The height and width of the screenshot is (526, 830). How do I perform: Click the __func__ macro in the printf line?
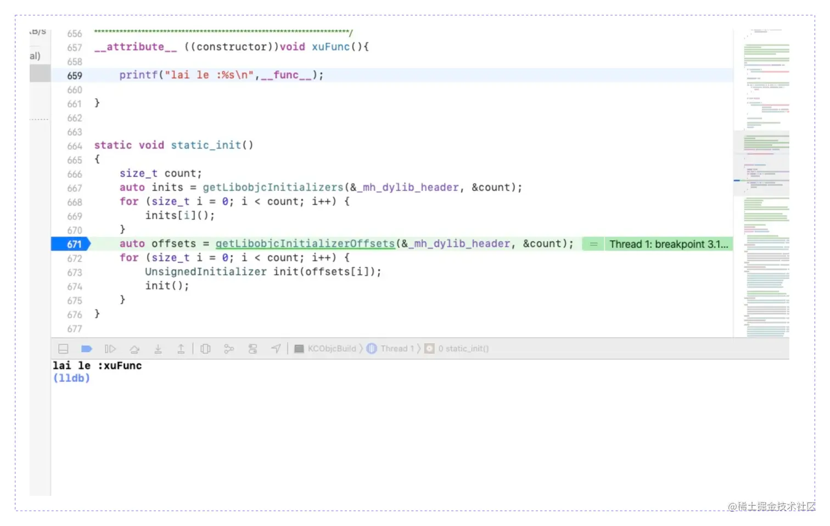(286, 75)
